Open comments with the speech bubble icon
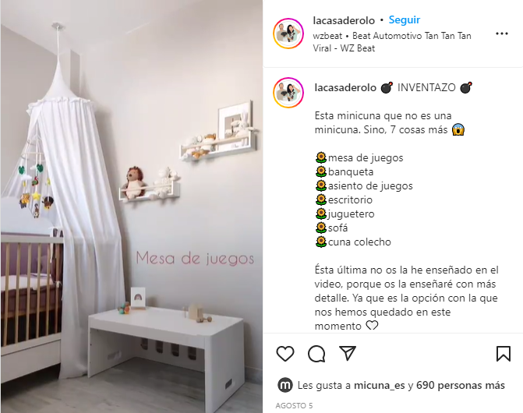Viewport: 523px width, 413px height. (316, 354)
